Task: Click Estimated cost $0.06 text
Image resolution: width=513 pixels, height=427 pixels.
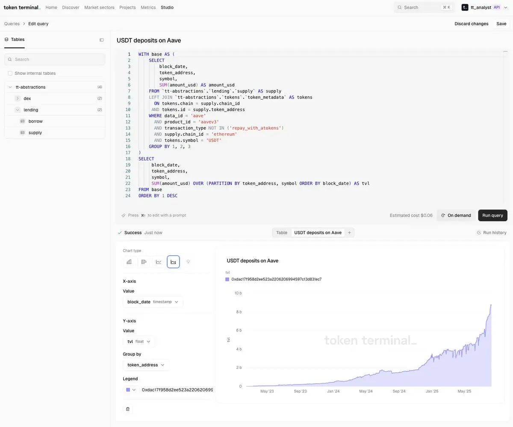Action: 411,215
